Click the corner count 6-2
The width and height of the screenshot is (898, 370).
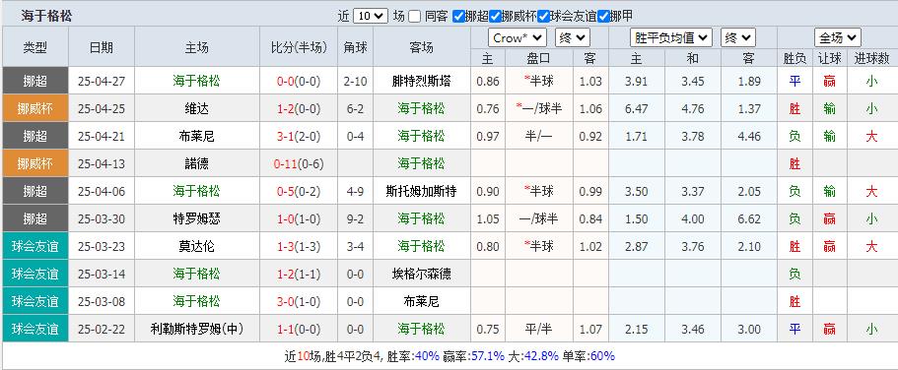click(x=355, y=108)
